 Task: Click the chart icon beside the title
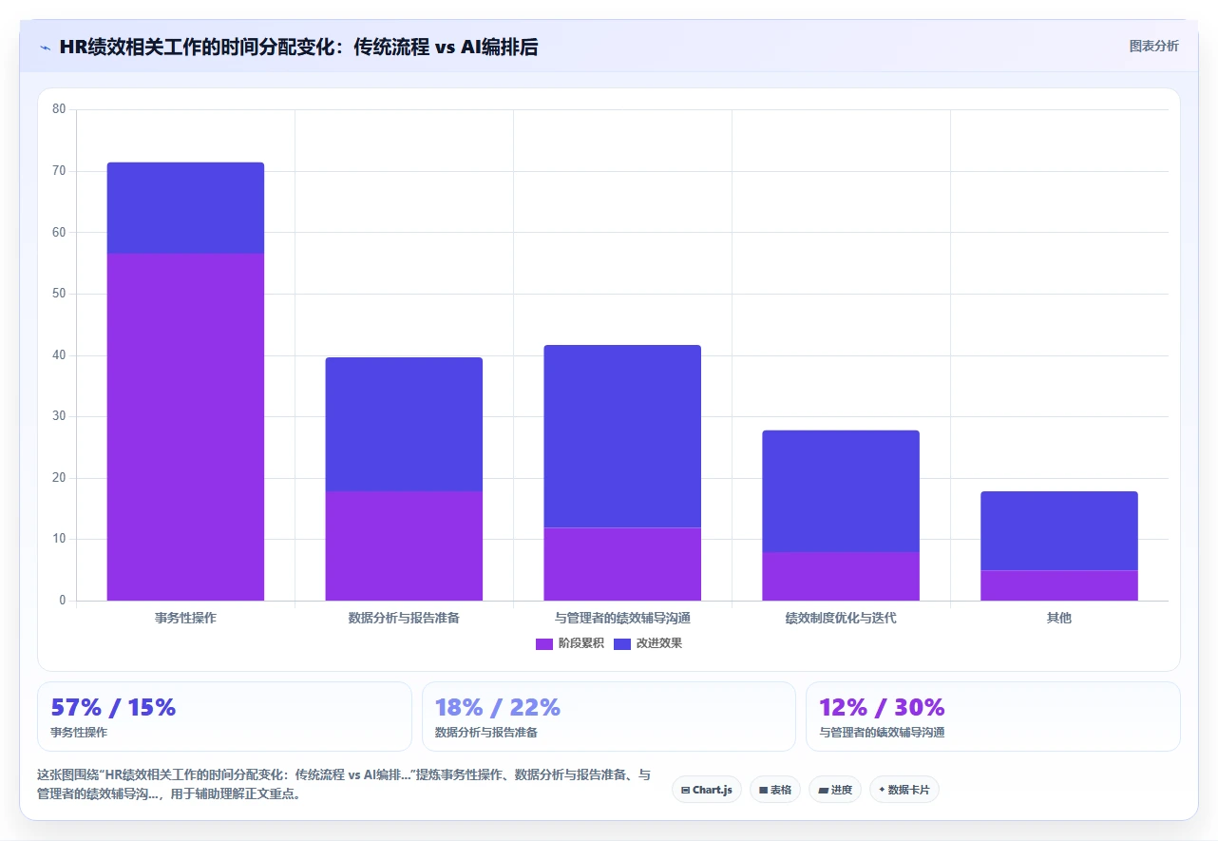[45, 48]
